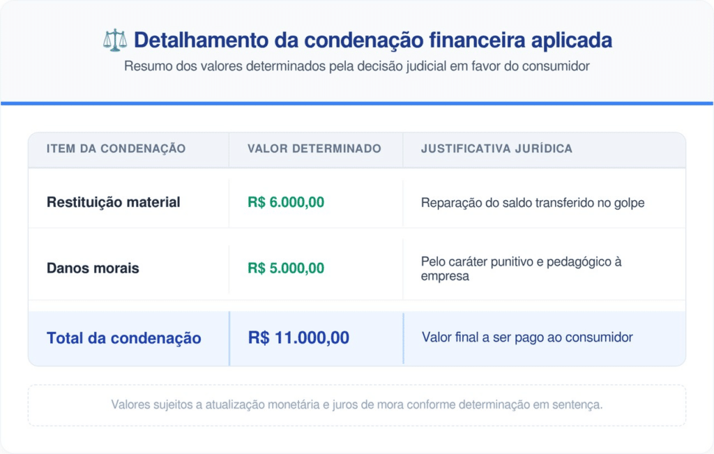
Task: Click the 'Restituição material' row label
Action: [x=113, y=202]
